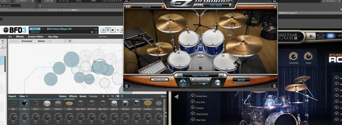This screenshot has width=342, height=125.
Task: Start BFD3 groove playback
Action: point(113,30)
